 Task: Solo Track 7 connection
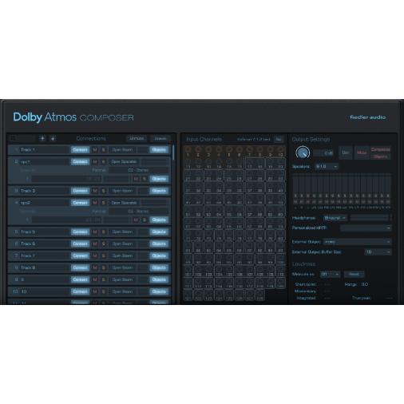pyautogui.click(x=103, y=255)
